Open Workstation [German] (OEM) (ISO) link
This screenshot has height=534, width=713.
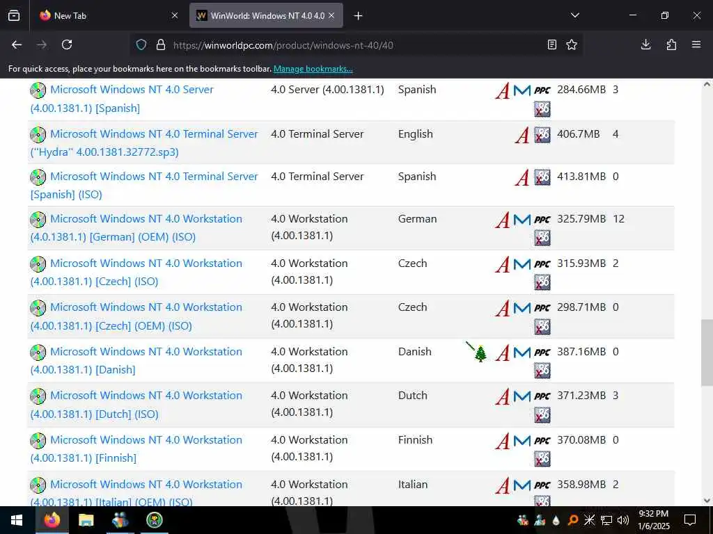point(136,227)
